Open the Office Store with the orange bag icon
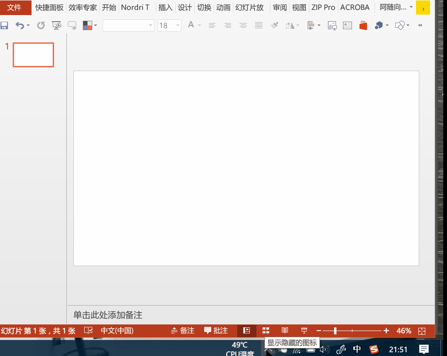 363,25
